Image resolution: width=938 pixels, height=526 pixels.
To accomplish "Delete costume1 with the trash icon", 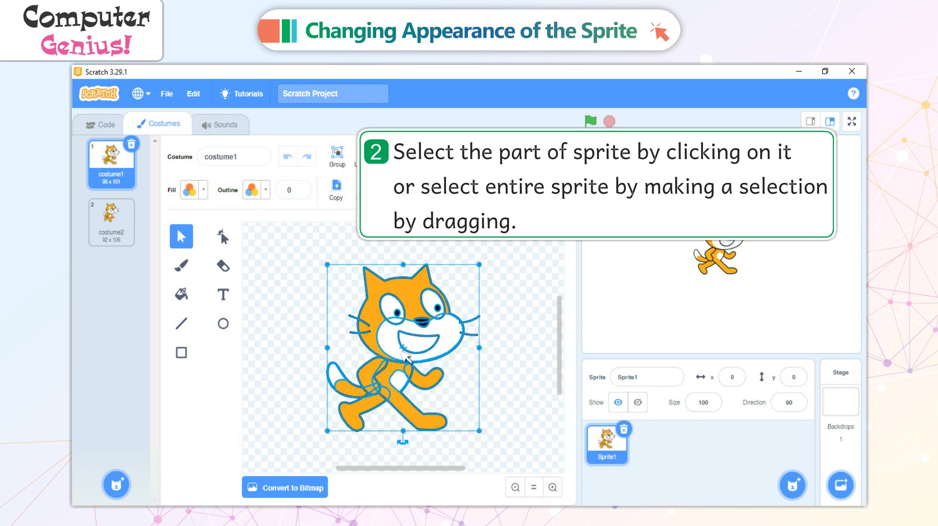I will tap(131, 144).
